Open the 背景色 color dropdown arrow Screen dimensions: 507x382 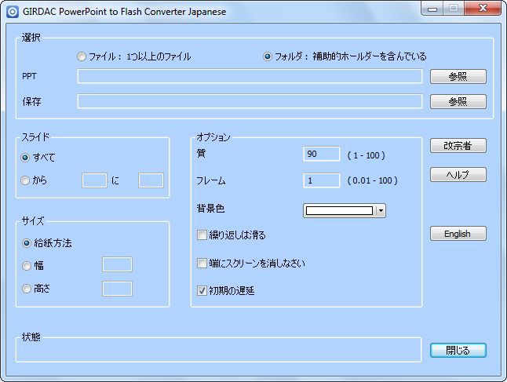[381, 211]
